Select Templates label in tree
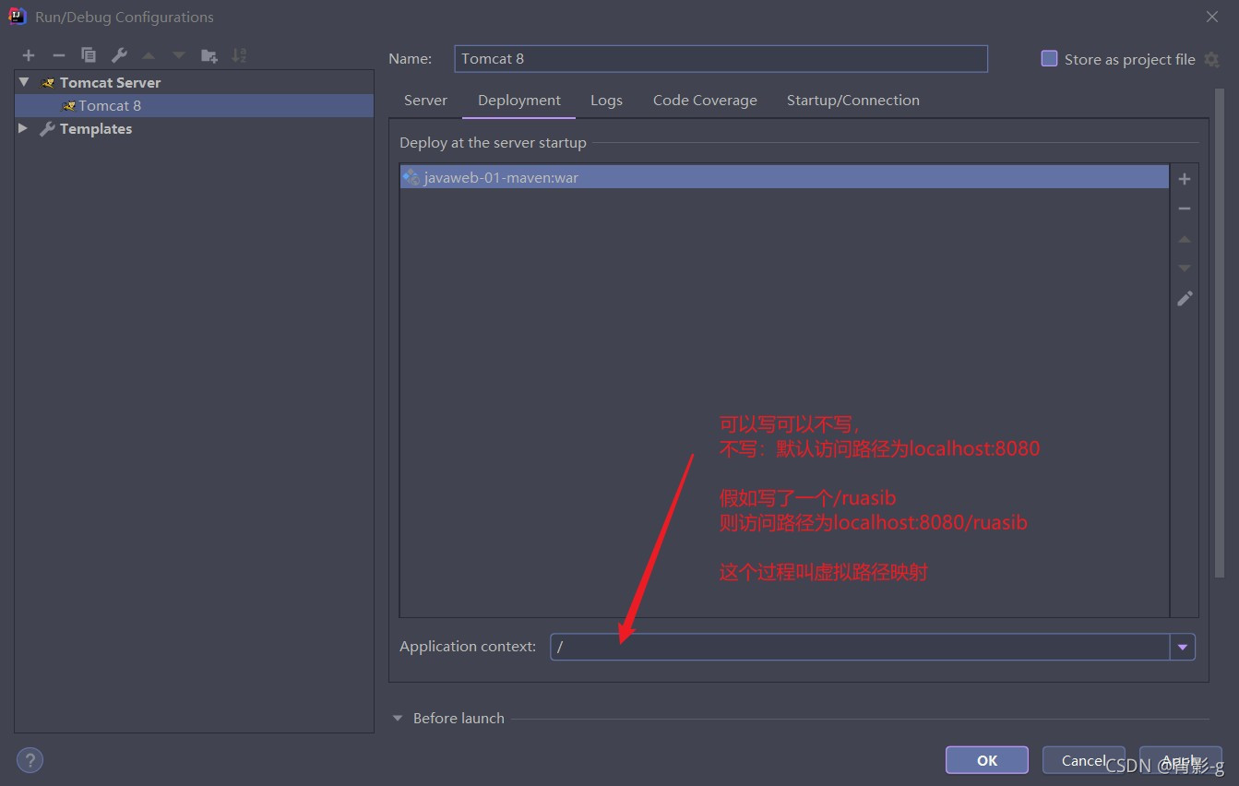Screen dimensions: 1239x786 click(96, 129)
